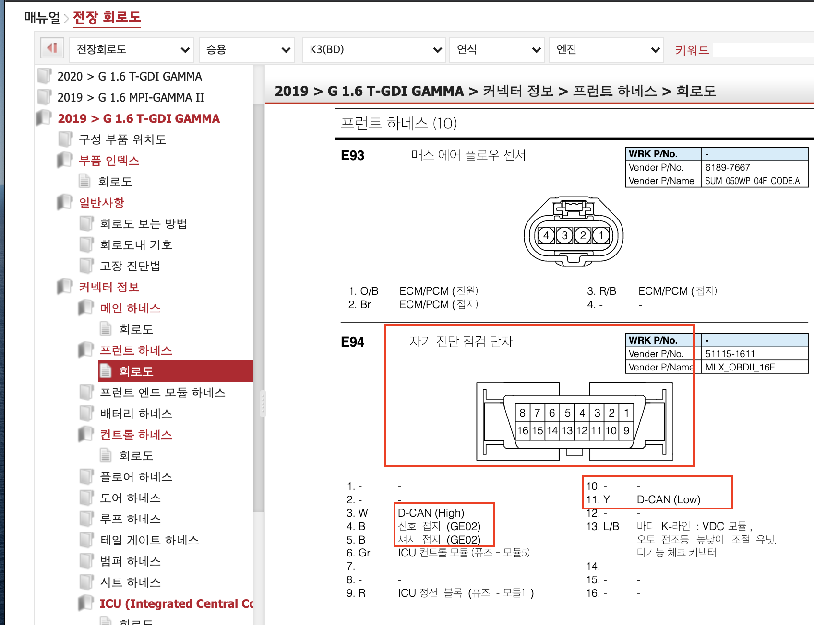The image size is (814, 625).
Task: Open 회로도 보는 방법 page
Action: click(x=144, y=224)
